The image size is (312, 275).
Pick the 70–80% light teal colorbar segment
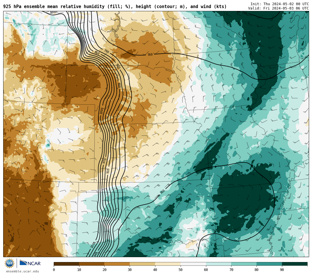(x=244, y=264)
